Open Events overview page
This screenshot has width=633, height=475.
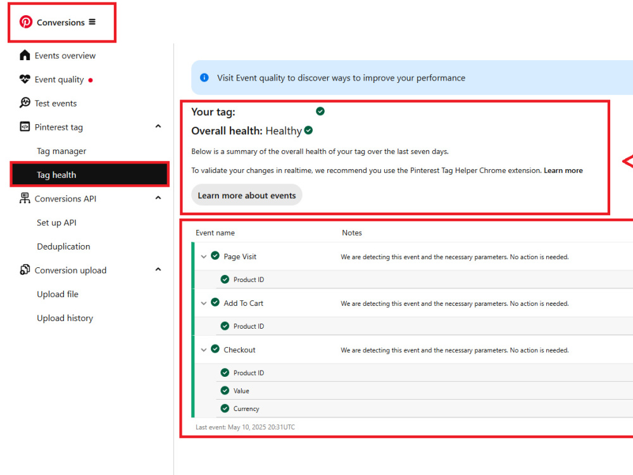click(65, 55)
